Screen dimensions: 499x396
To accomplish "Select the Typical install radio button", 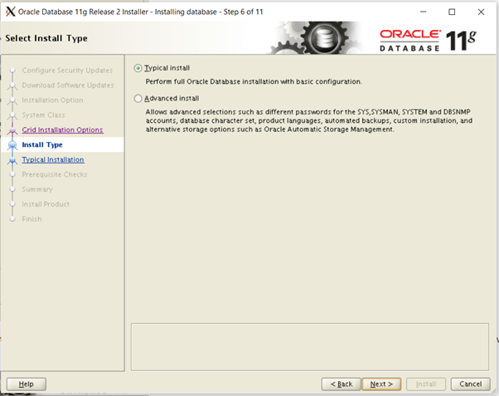I will point(138,67).
